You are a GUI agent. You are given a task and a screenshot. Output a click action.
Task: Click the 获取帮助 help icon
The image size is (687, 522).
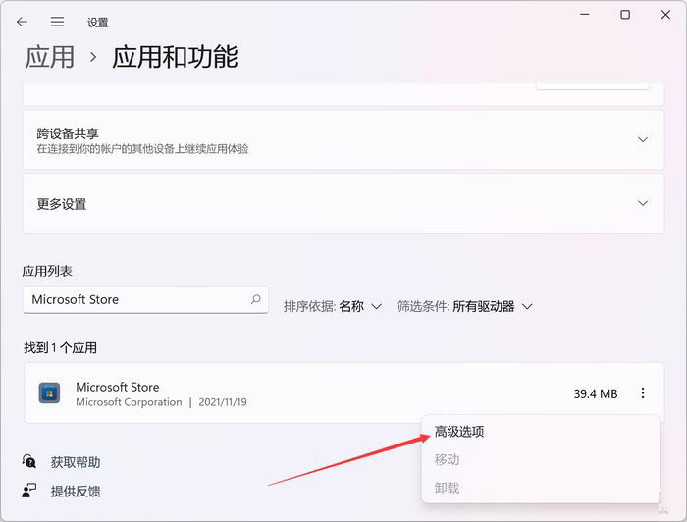(28, 461)
